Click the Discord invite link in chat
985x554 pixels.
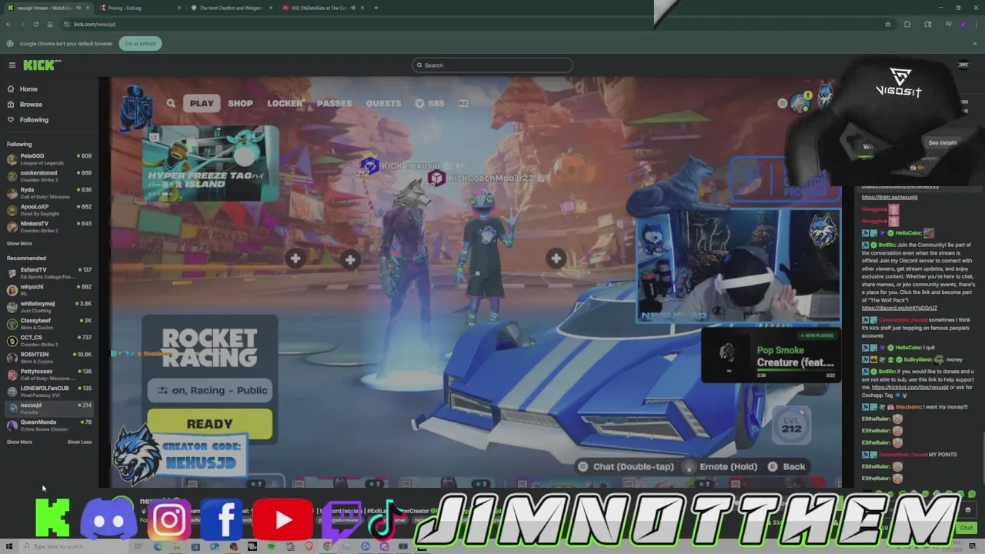tap(899, 308)
